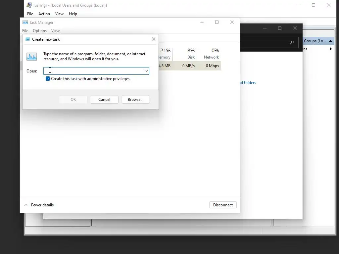Open the Task Manager View menu
This screenshot has width=339, height=254.
coord(55,31)
